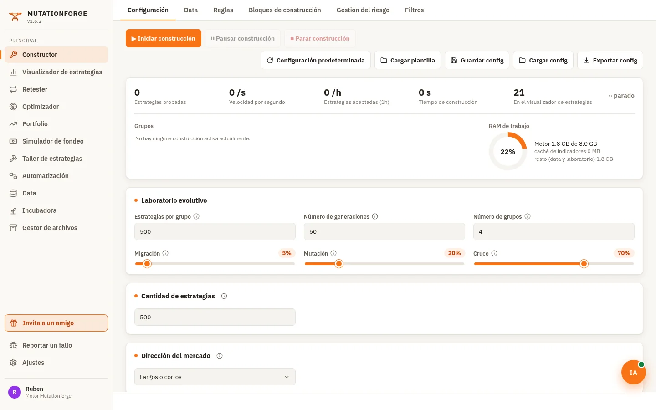This screenshot has height=410, width=656.
Task: Click the MutationForge logo icon
Action: point(15,17)
